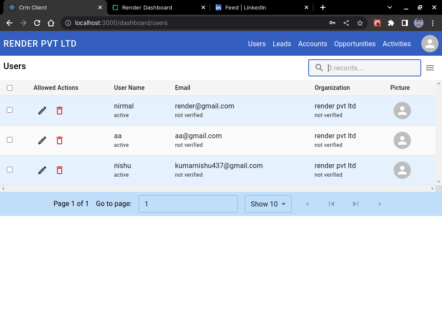This screenshot has width=442, height=311.
Task: Select the email kumarnishu437@gmail.com
Action: point(219,166)
